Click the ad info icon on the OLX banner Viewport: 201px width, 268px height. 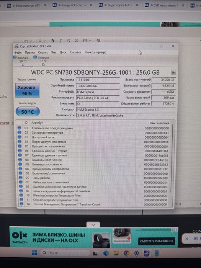(x=173, y=230)
